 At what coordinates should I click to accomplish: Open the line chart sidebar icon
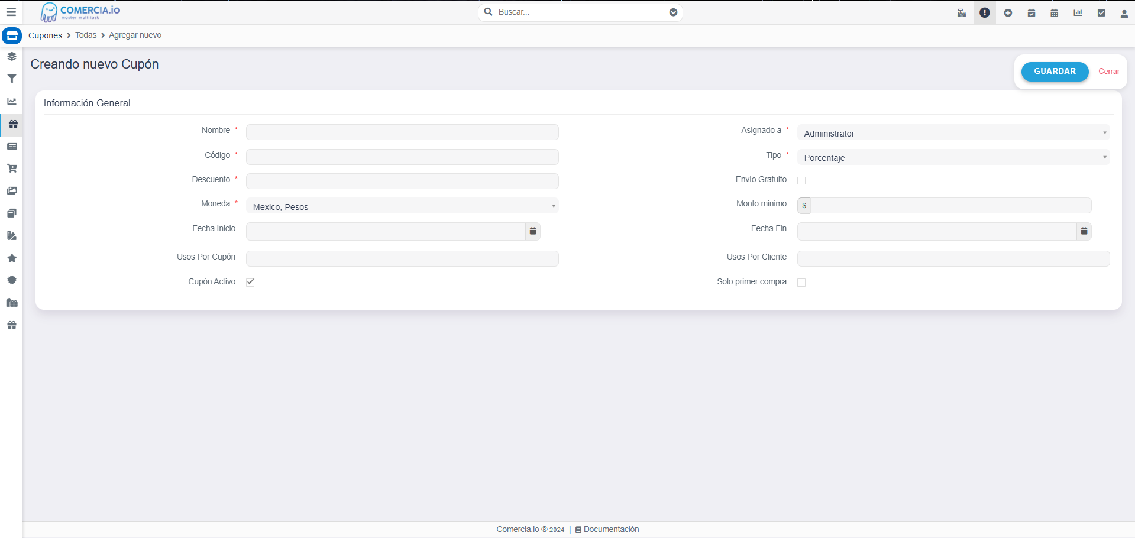(x=12, y=101)
